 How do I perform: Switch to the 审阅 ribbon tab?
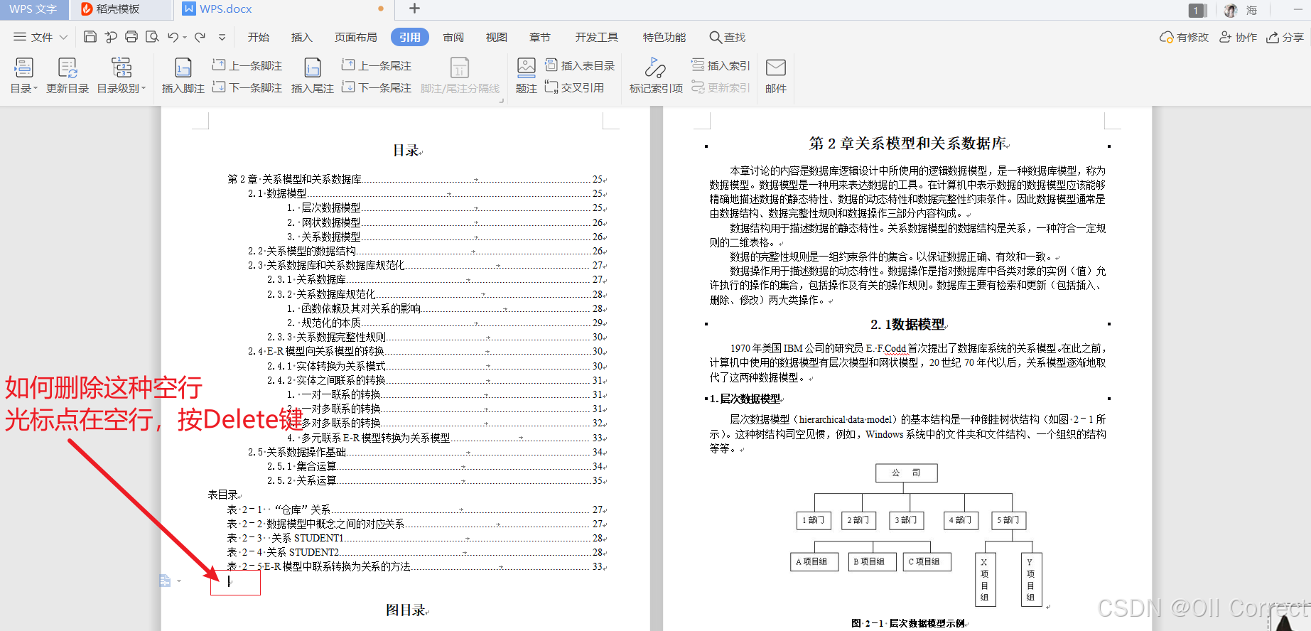pyautogui.click(x=453, y=37)
